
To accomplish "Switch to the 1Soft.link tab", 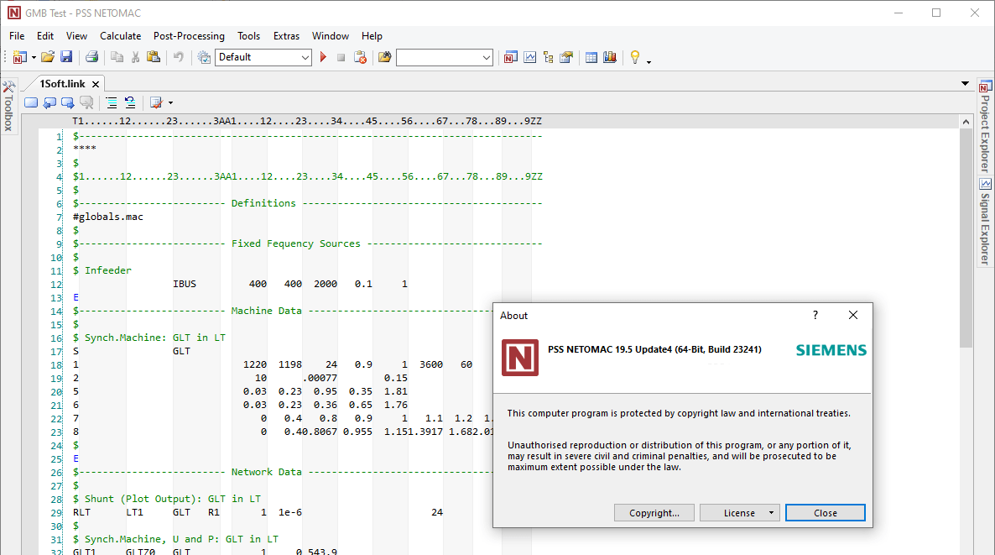I will coord(62,84).
